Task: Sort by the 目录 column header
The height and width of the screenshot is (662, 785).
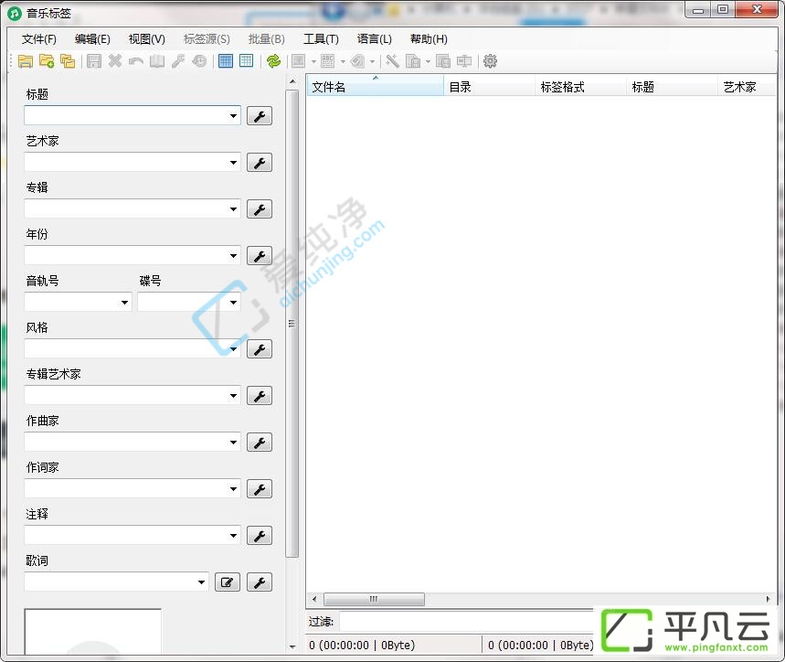Action: 489,86
